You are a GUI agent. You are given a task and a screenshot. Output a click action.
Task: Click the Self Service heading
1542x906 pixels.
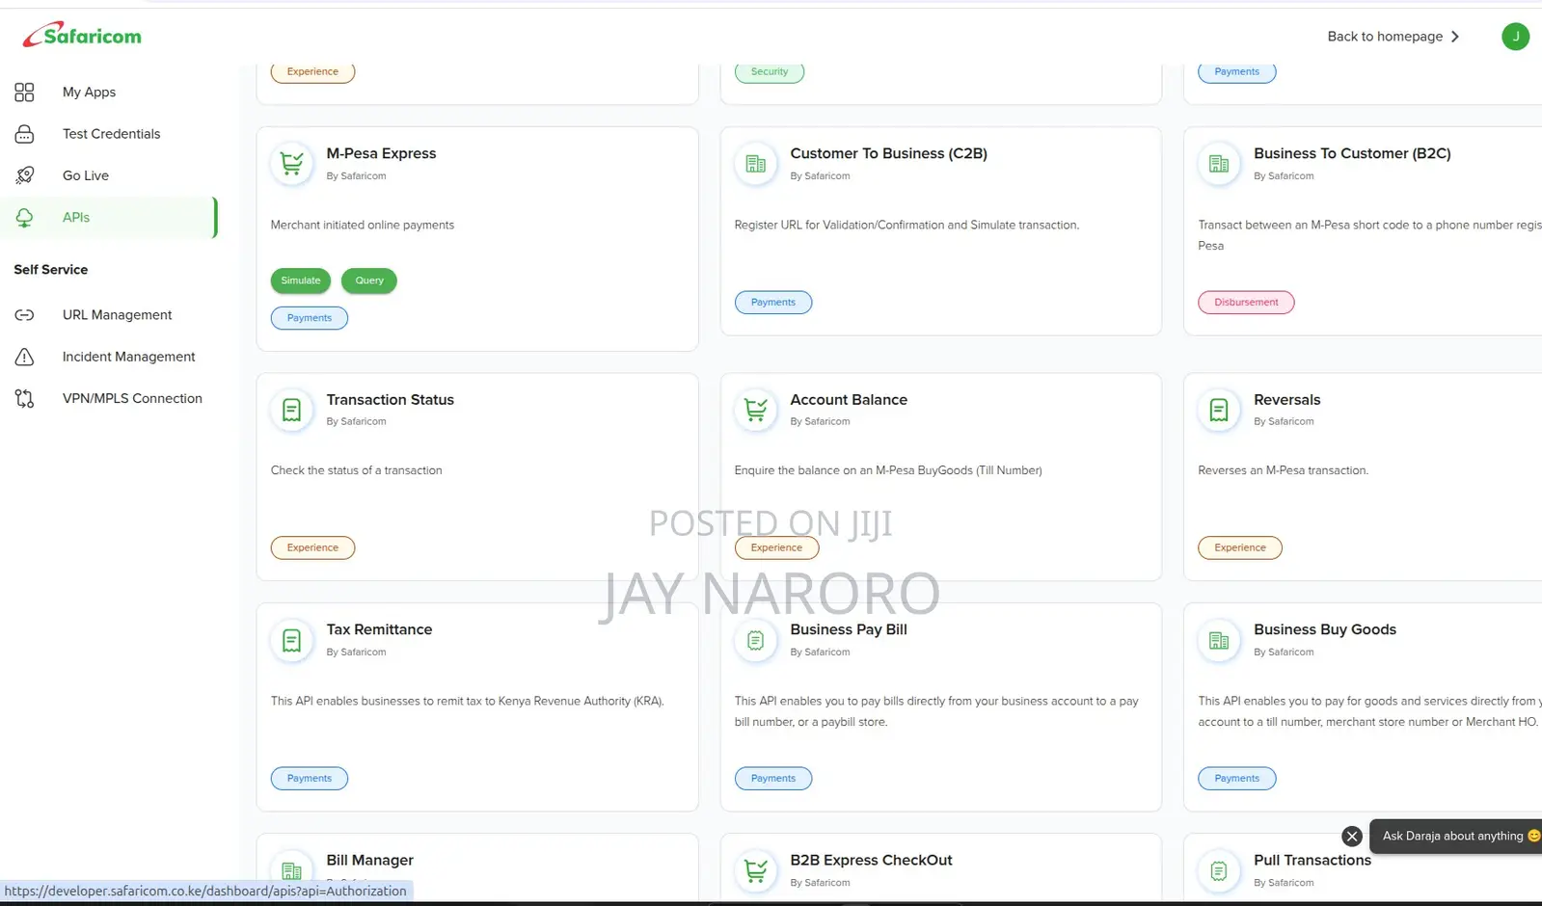pos(50,270)
